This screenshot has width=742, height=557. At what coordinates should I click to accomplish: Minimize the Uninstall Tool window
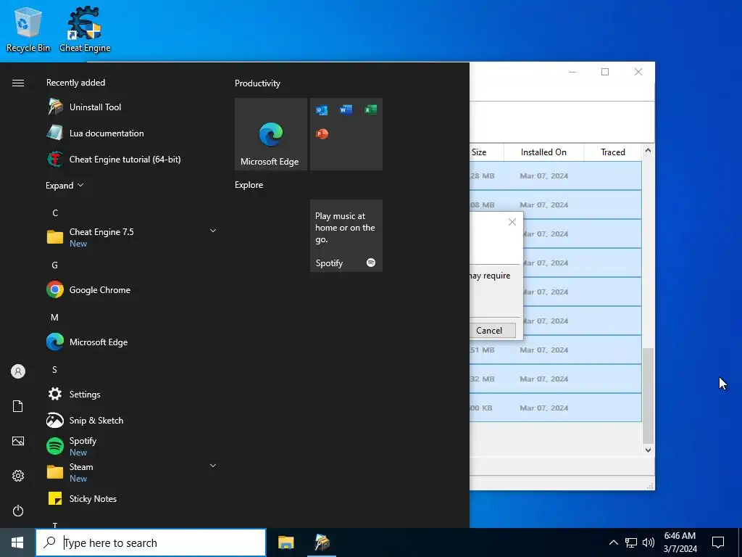572,72
